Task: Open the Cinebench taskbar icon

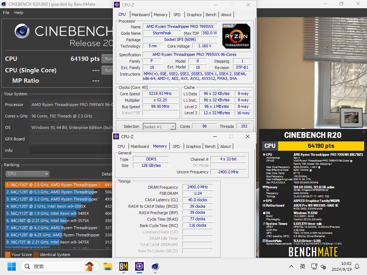Action: 155,266
